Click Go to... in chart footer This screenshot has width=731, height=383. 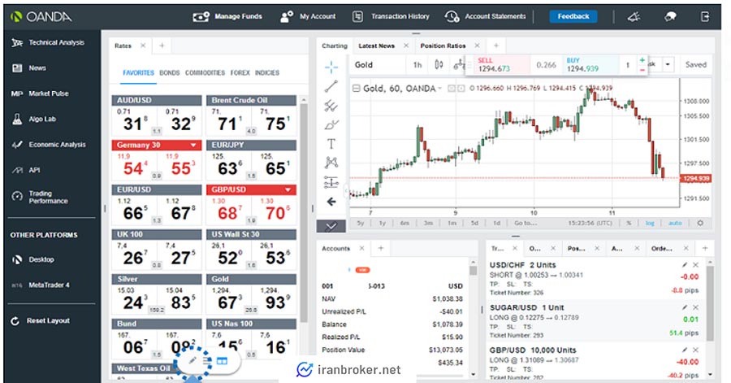coord(526,224)
